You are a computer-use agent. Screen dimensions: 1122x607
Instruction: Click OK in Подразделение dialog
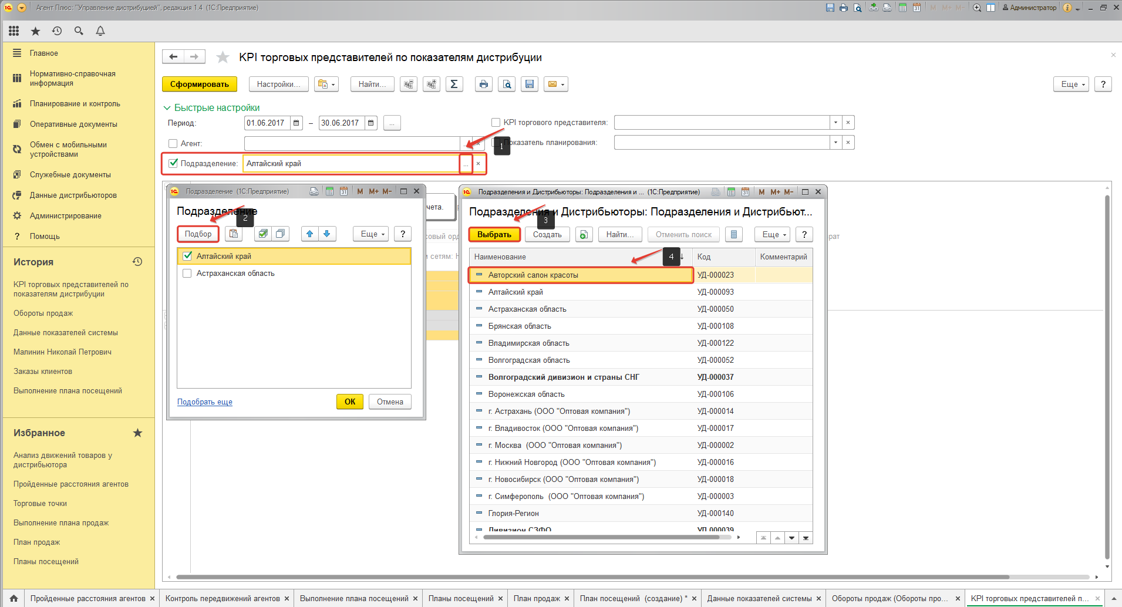tap(350, 402)
